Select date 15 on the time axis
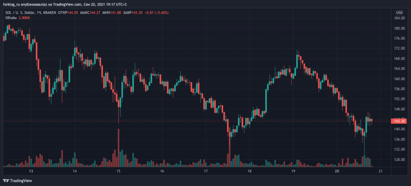The width and height of the screenshot is (411, 186). click(x=118, y=171)
